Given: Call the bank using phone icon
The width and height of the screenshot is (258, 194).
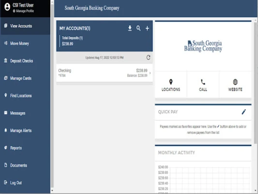Looking at the screenshot, I should pyautogui.click(x=203, y=82).
